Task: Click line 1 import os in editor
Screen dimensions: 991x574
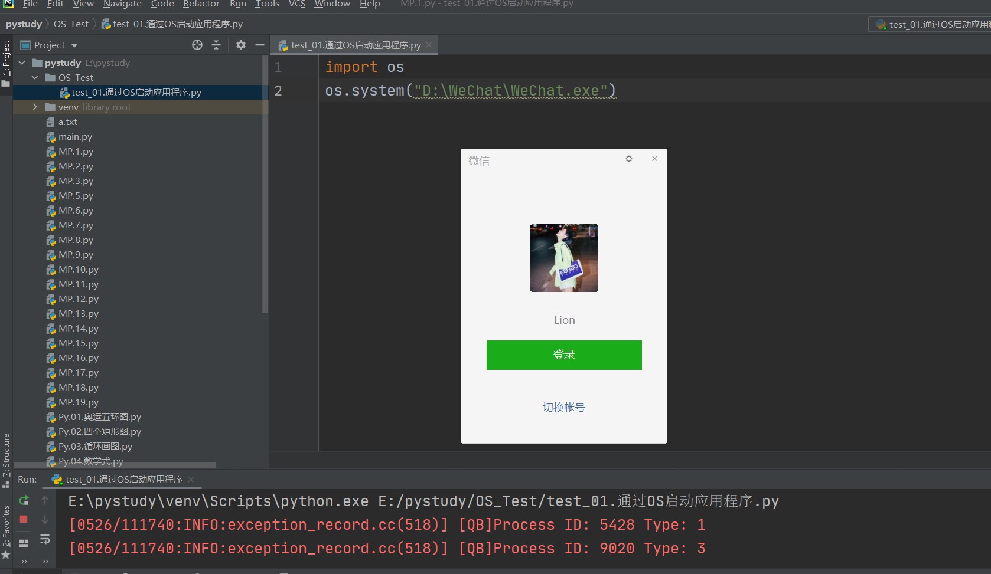Action: pyautogui.click(x=364, y=67)
